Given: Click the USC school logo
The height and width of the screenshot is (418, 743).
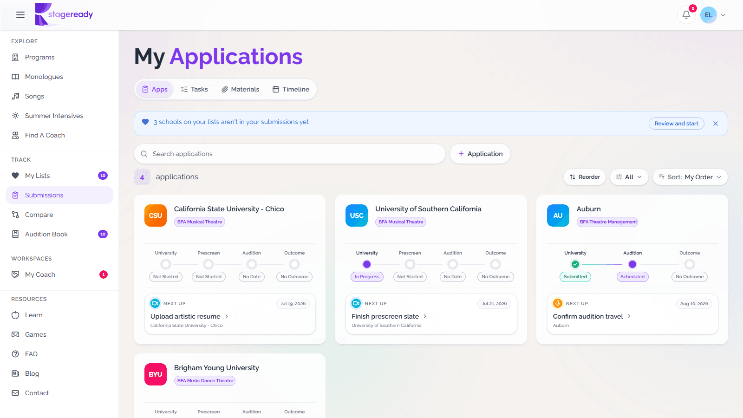Looking at the screenshot, I should tap(357, 216).
